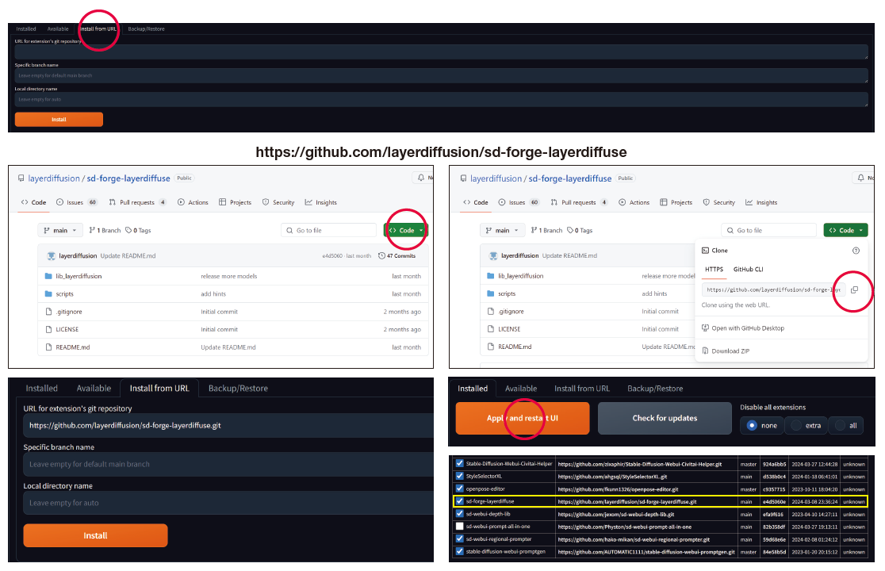The height and width of the screenshot is (571, 885).
Task: Click 'Leave empty for default main branch' field in large panel
Action: tap(228, 465)
